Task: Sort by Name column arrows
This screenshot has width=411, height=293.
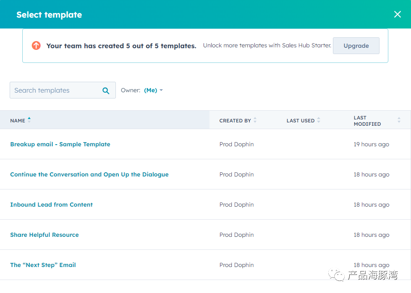Action: click(x=29, y=120)
